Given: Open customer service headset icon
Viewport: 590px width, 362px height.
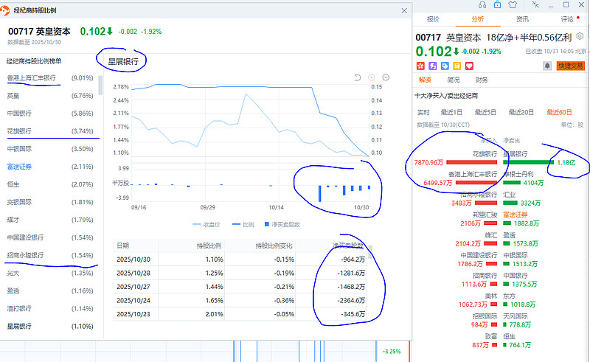Looking at the screenshot, I should 482,4.
